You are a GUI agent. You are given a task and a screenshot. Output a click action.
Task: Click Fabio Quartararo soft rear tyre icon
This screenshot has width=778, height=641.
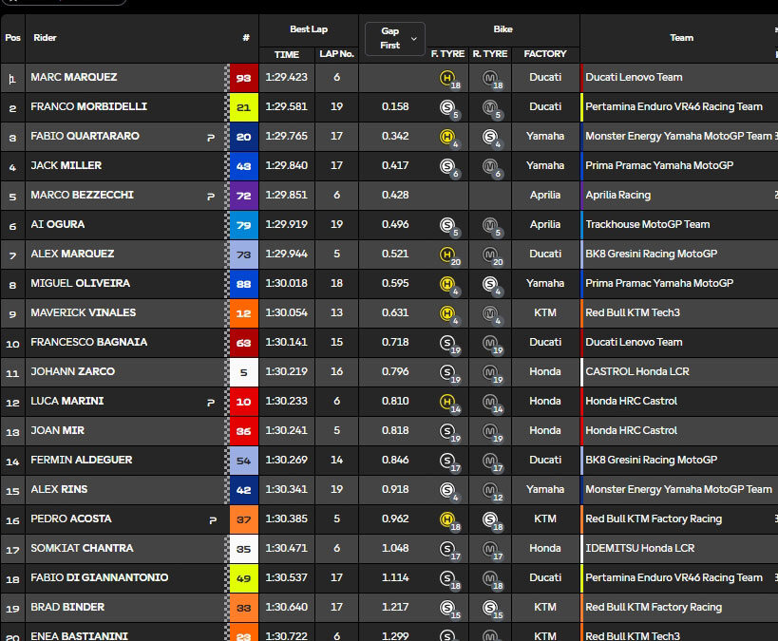[490, 137]
